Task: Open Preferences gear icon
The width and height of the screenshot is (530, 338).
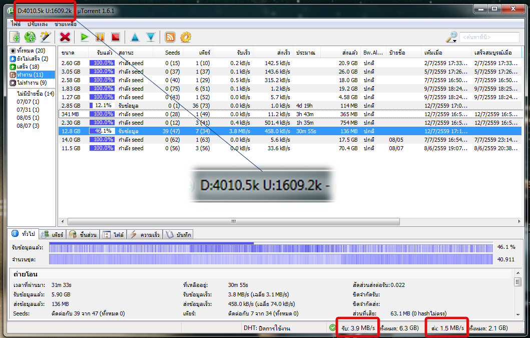Action: click(x=186, y=37)
